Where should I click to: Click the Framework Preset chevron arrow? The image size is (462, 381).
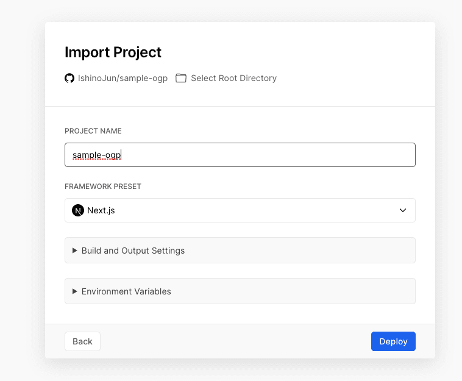point(403,210)
